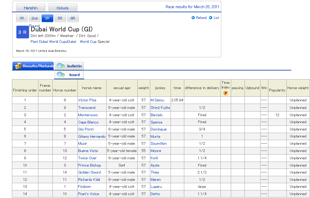Open horse Buena Vista's page
Viewport: 310px width, 198px height.
point(88,151)
